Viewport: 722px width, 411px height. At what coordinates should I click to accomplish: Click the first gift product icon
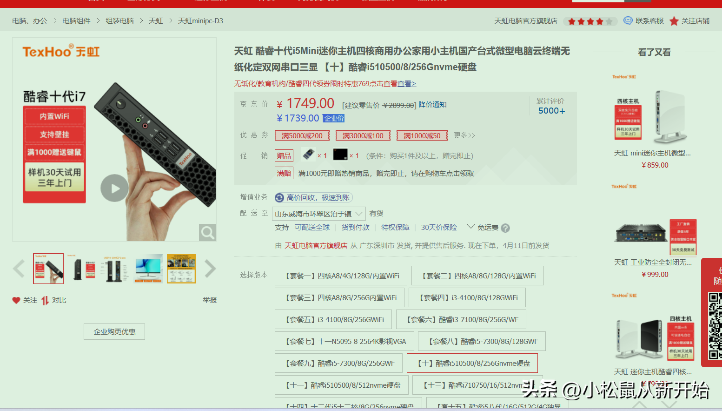click(x=308, y=154)
